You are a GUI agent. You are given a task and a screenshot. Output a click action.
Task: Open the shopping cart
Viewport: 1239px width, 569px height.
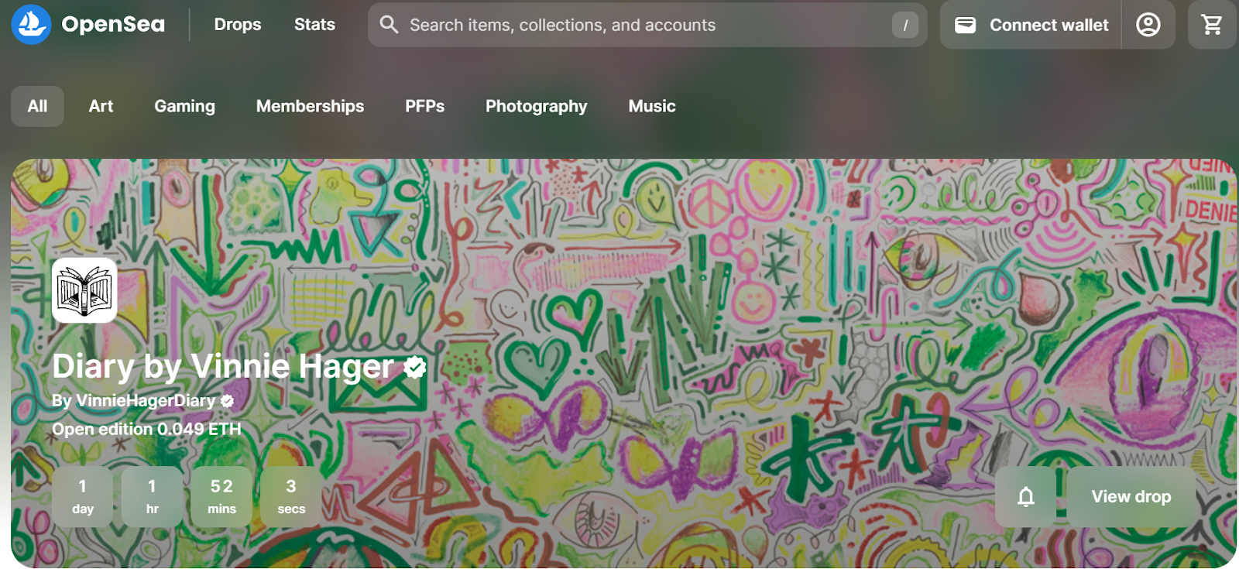pyautogui.click(x=1212, y=25)
